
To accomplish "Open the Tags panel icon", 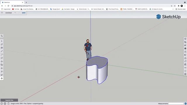I will point(185,61).
